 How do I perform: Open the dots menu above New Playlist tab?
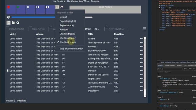31,27
